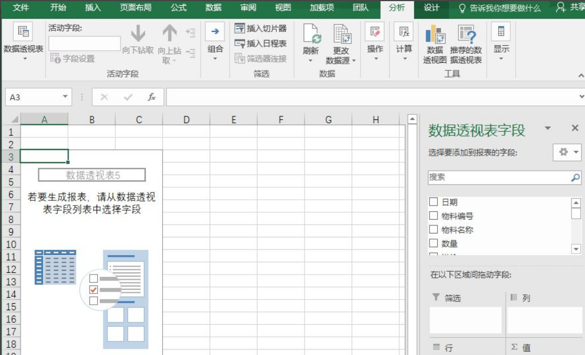The height and width of the screenshot is (355, 585).
Task: Select row header 10
Action: pos(11,244)
